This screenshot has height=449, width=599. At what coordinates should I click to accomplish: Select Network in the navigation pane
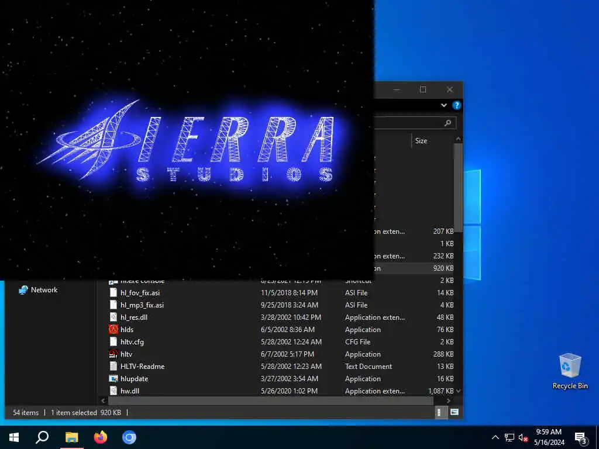pos(44,290)
